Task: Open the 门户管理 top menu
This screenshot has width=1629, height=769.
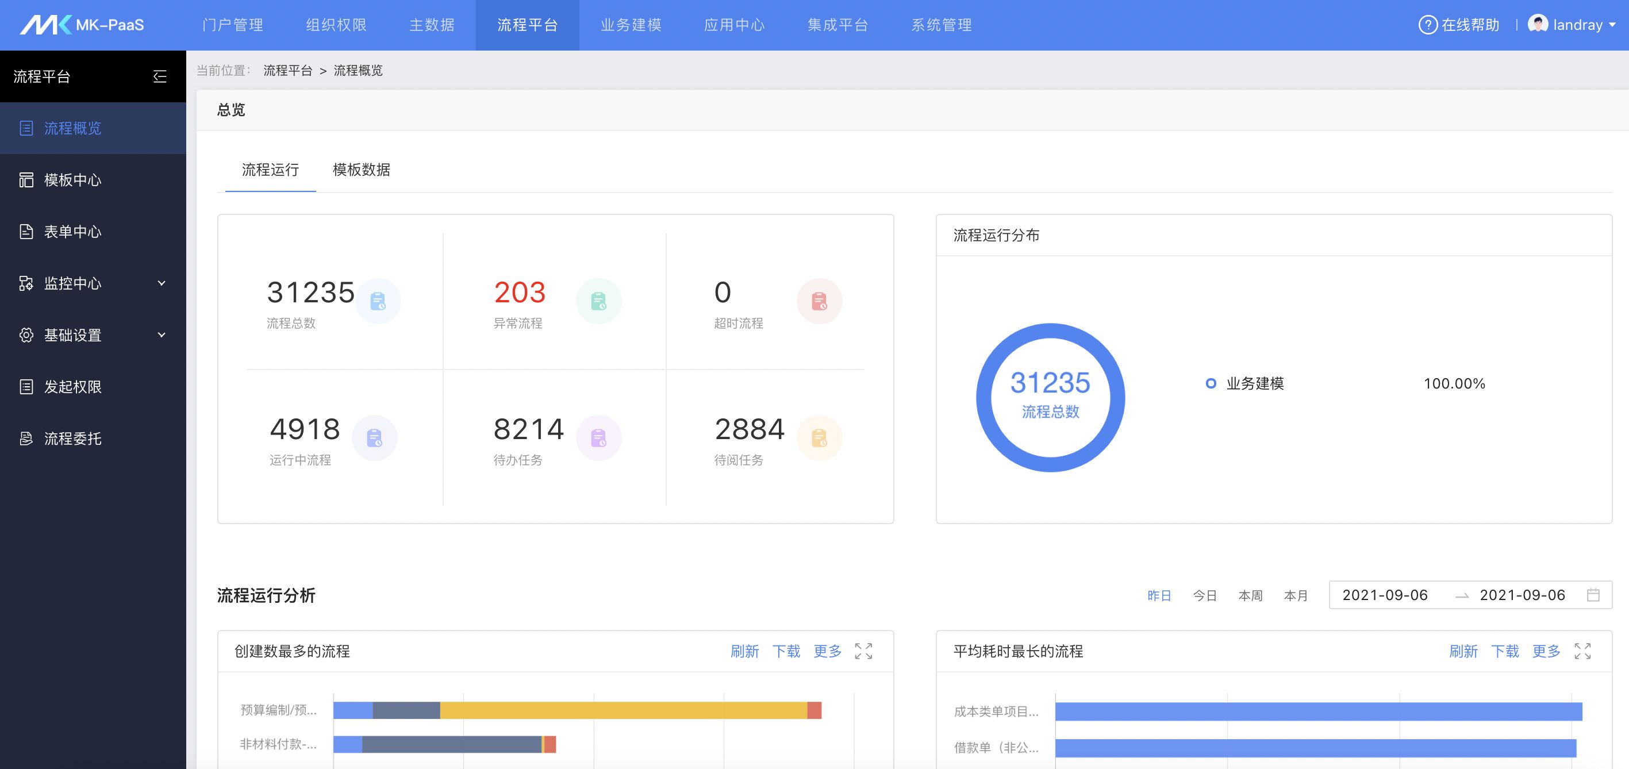Action: coord(233,25)
